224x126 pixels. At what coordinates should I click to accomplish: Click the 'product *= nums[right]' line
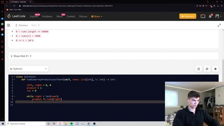point(47,99)
